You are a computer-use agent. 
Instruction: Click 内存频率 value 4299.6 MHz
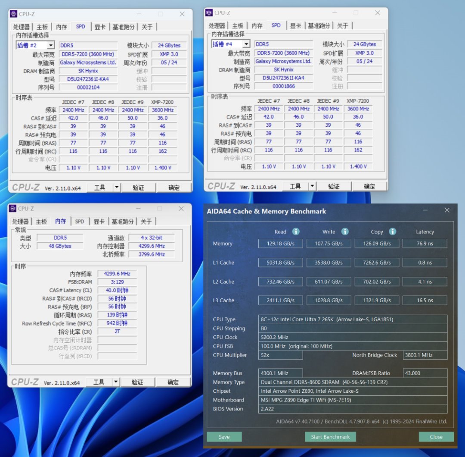pos(117,273)
